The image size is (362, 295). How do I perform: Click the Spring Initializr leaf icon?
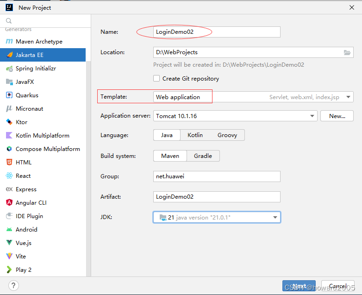tap(9, 69)
